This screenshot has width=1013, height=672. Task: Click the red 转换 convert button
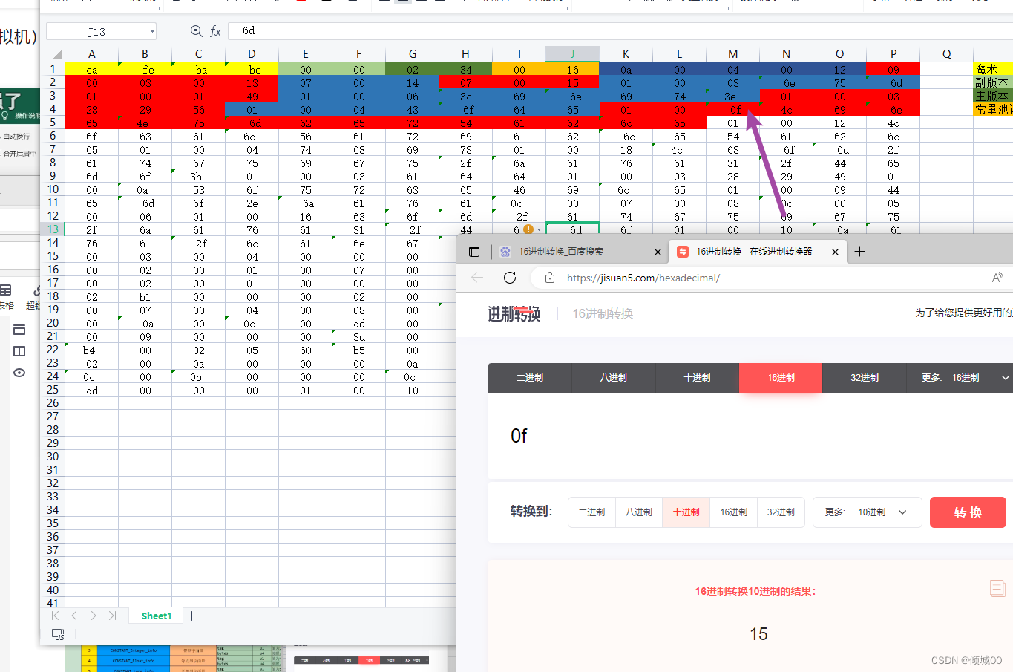tap(968, 512)
